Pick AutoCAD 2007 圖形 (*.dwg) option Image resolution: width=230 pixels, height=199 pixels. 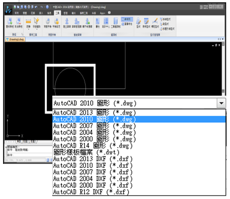(139, 126)
